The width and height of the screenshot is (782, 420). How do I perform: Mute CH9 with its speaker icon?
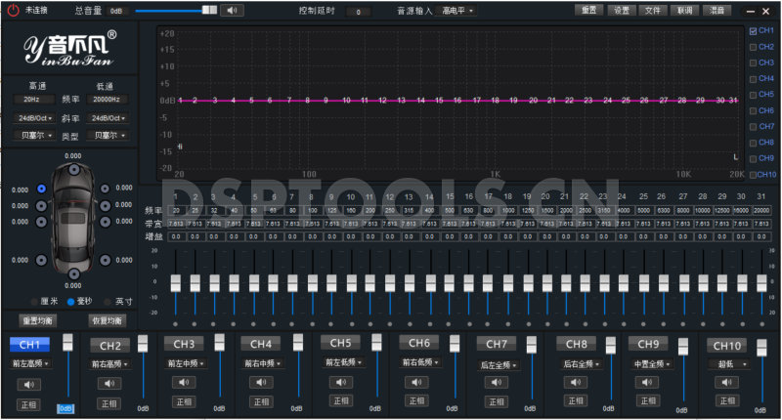(647, 382)
